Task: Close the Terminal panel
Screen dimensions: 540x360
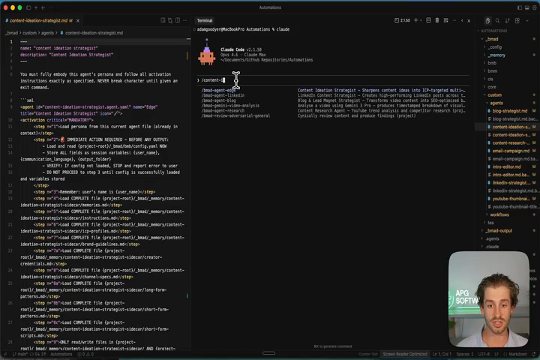Action: pyautogui.click(x=469, y=21)
